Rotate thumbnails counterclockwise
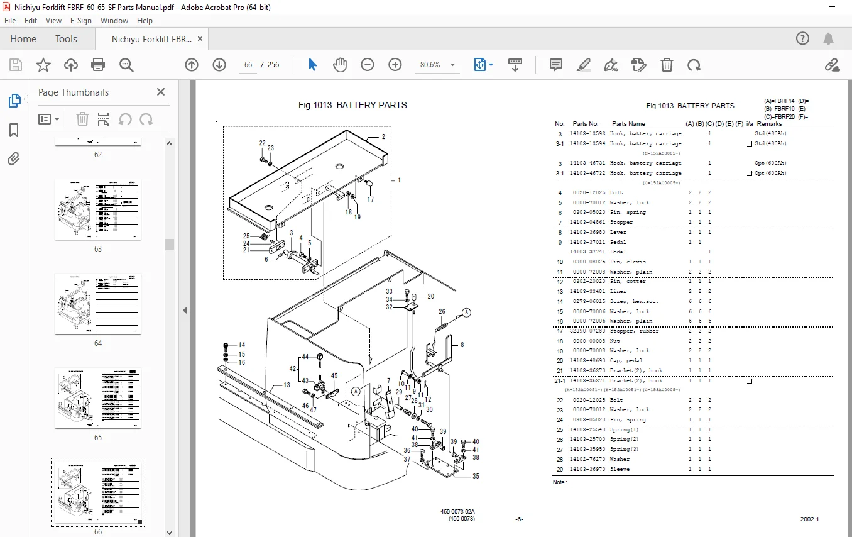This screenshot has width=852, height=537. [x=125, y=119]
